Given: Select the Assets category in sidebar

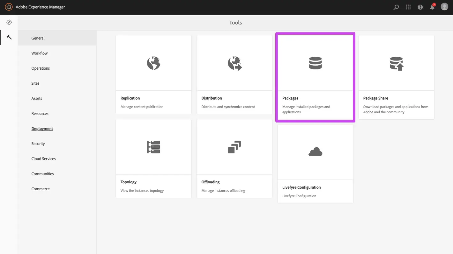Looking at the screenshot, I should click(57, 98).
